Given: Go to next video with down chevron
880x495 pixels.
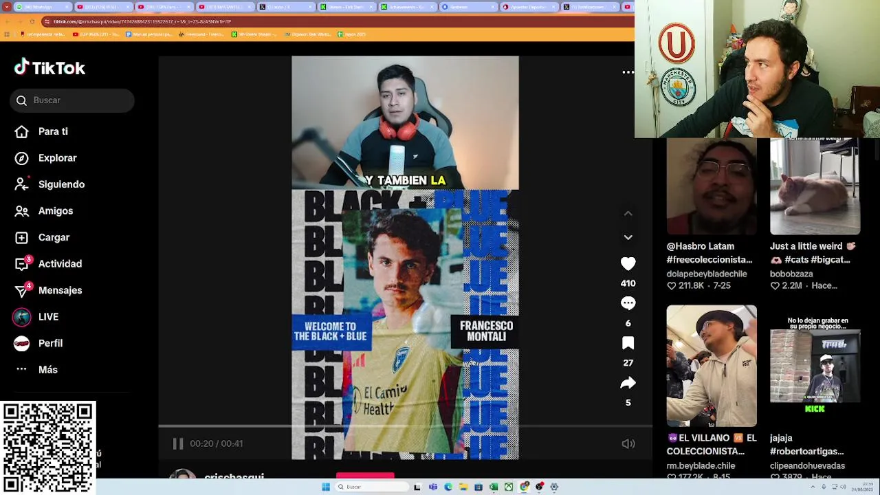Looking at the screenshot, I should coord(628,236).
